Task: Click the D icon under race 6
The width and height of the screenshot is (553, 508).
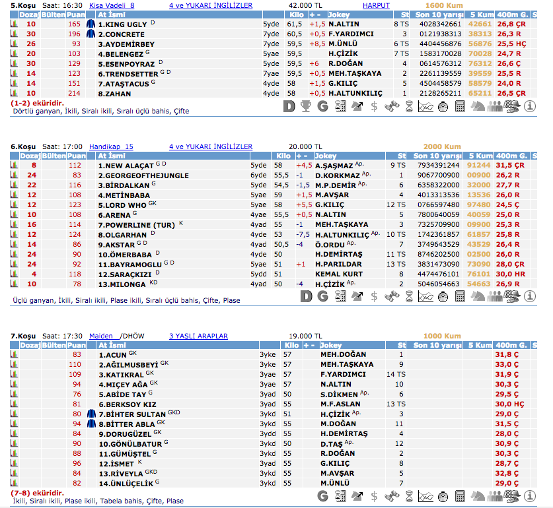Action: [x=306, y=296]
